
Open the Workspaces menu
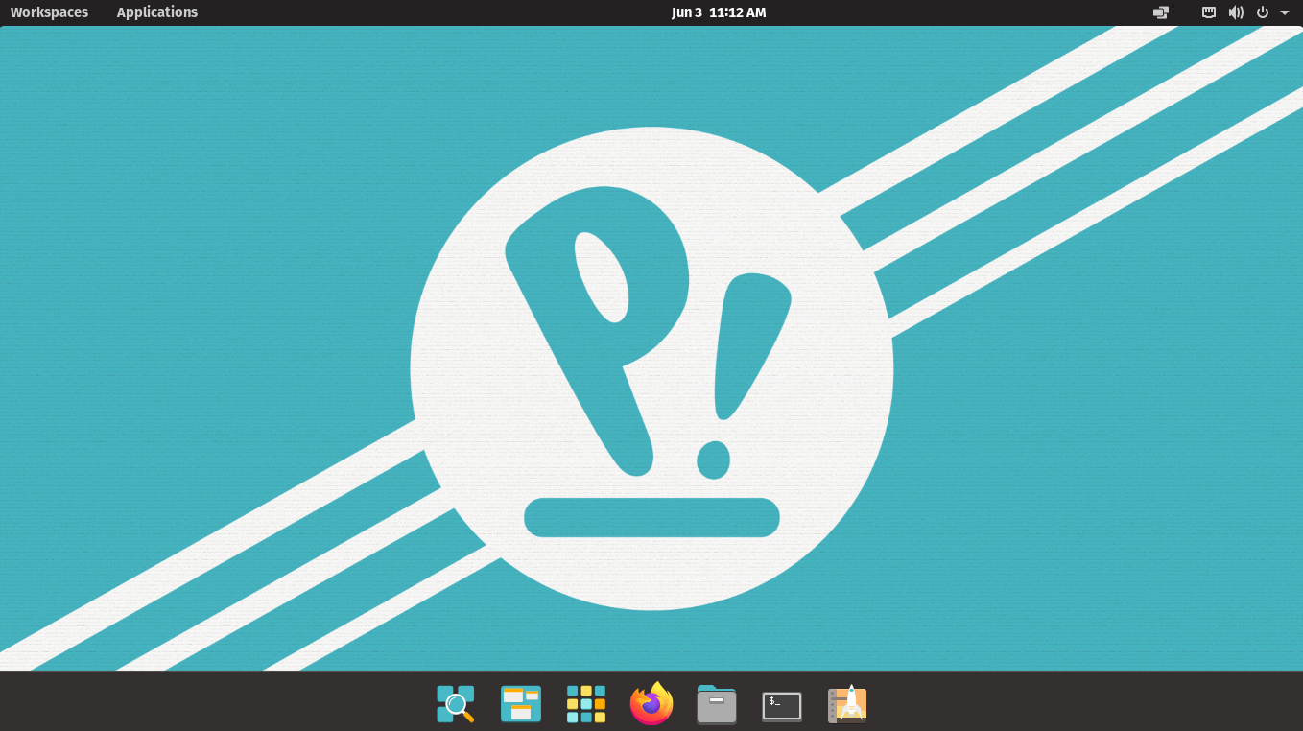pos(49,12)
